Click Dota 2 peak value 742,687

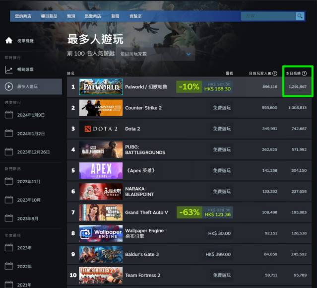click(299, 129)
